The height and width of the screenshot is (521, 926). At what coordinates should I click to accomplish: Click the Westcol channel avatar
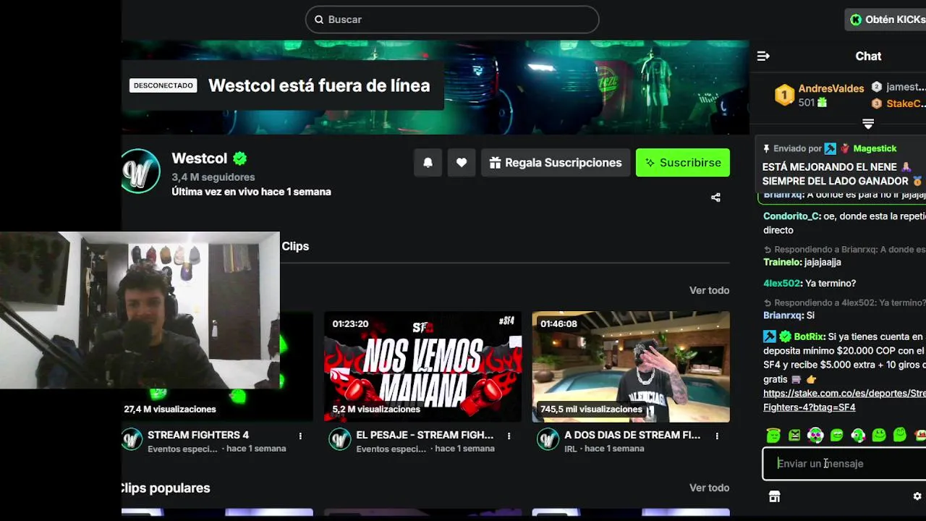[140, 171]
